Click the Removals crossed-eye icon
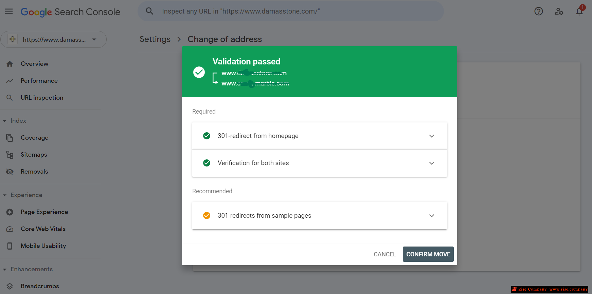 [x=10, y=172]
